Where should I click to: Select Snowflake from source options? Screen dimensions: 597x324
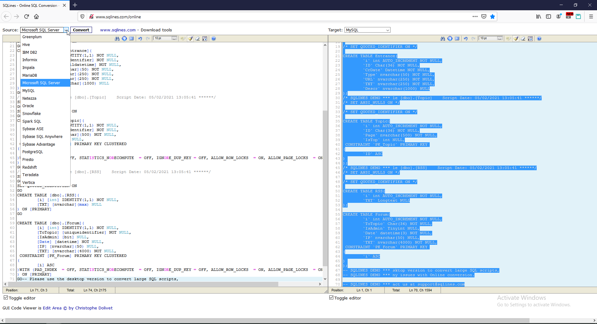(x=45, y=114)
